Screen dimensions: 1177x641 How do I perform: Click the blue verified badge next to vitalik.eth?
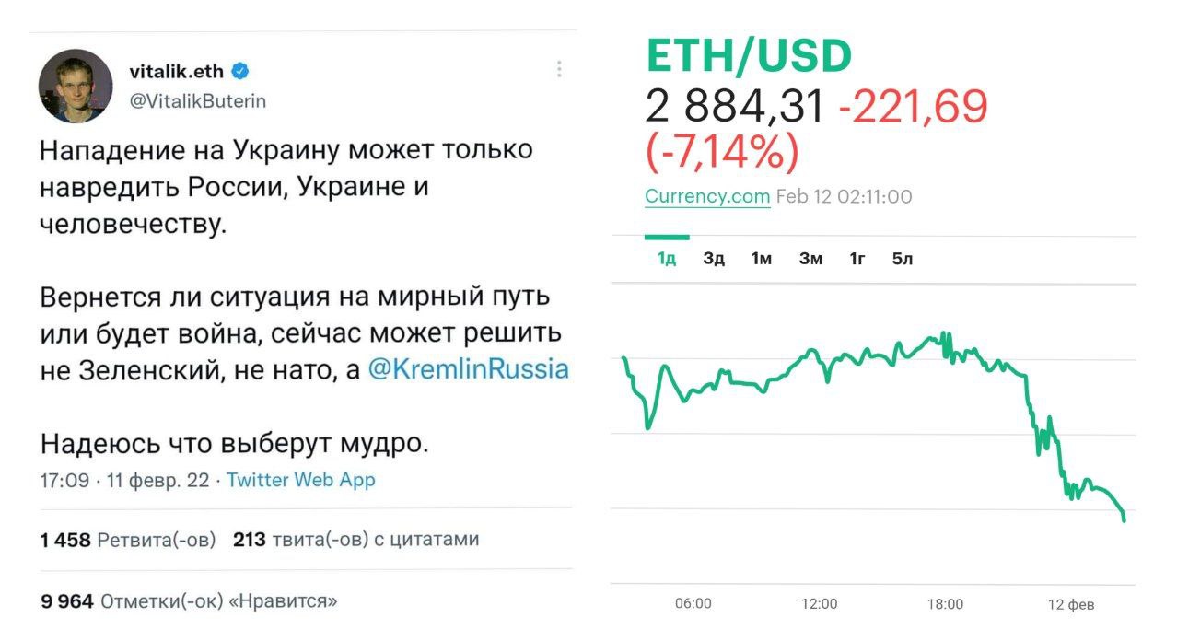point(241,68)
